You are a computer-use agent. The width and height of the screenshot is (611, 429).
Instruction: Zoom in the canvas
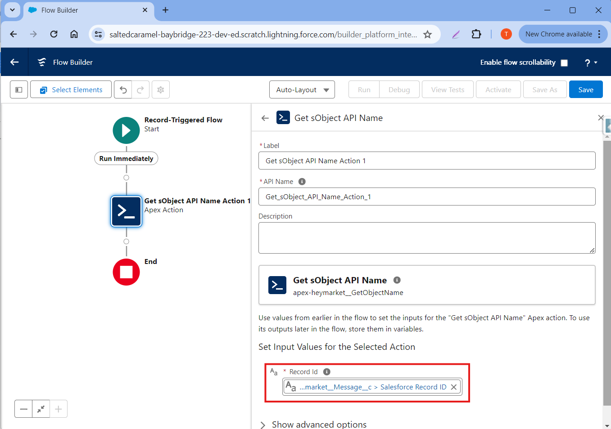[x=59, y=409]
